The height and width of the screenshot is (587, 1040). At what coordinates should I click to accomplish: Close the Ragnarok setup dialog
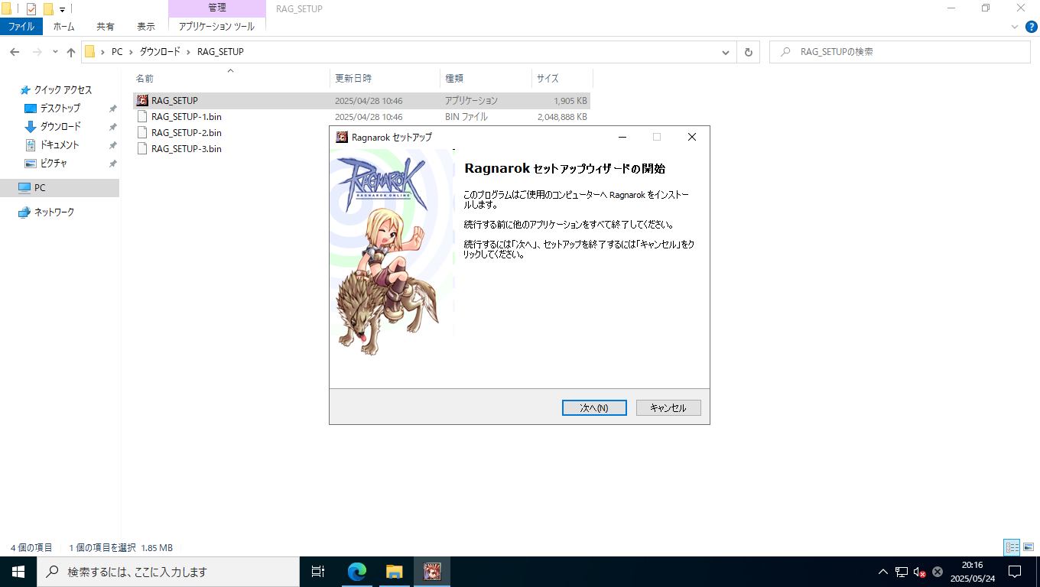[692, 137]
